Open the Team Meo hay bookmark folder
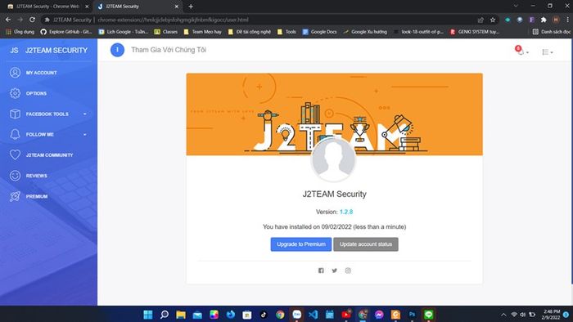Image resolution: width=573 pixels, height=322 pixels. coord(203,32)
